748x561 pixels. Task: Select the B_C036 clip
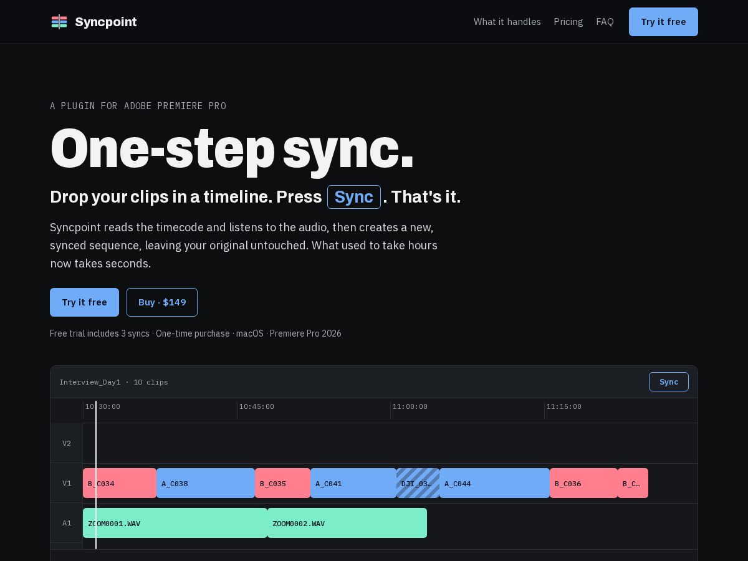click(x=583, y=483)
